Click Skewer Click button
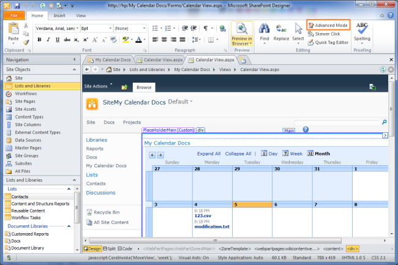 click(x=324, y=34)
